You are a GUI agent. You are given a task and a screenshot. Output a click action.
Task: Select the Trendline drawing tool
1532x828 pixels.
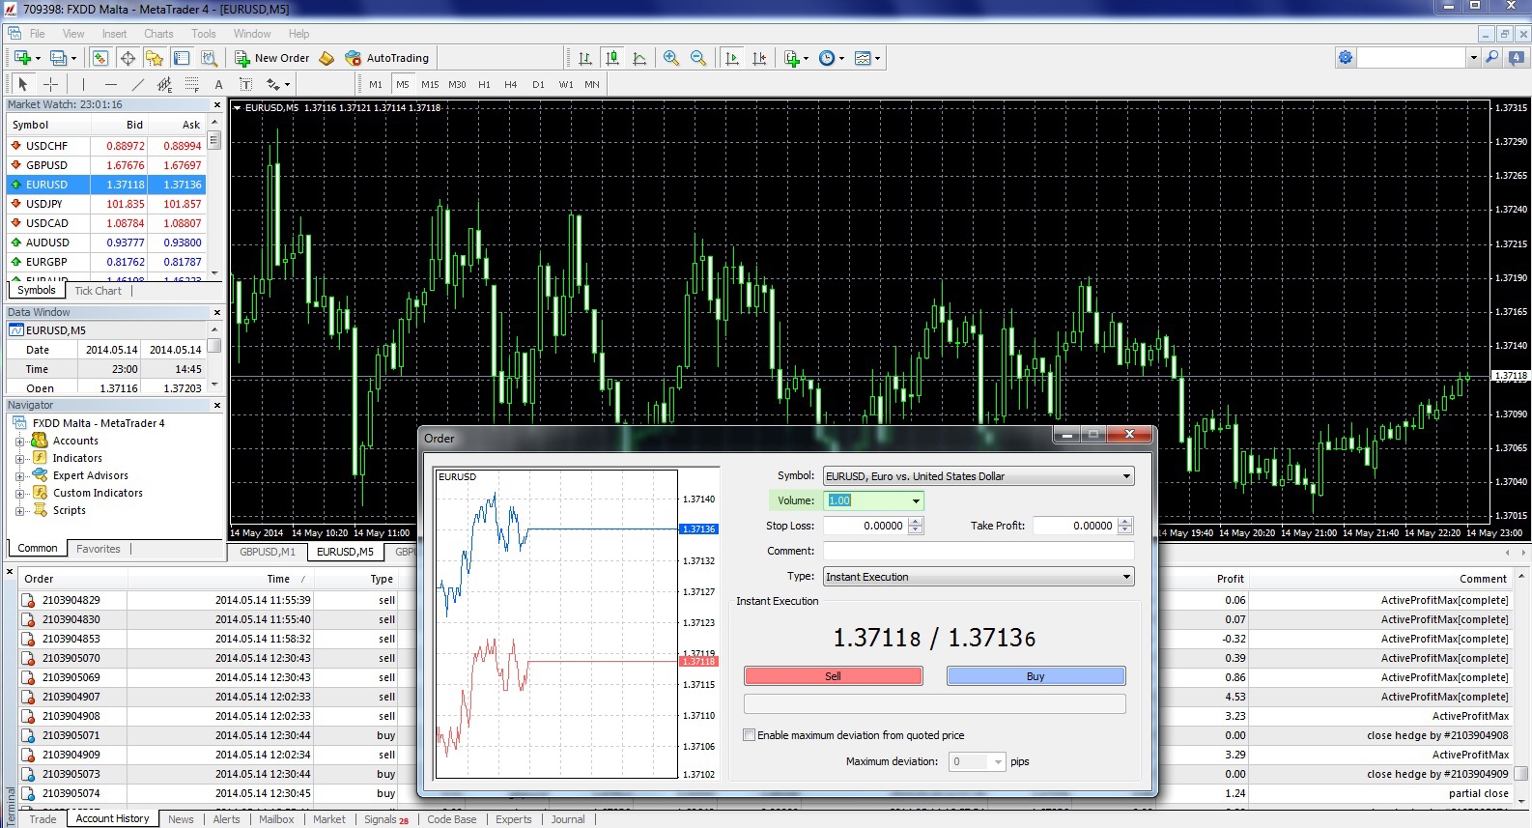[137, 84]
